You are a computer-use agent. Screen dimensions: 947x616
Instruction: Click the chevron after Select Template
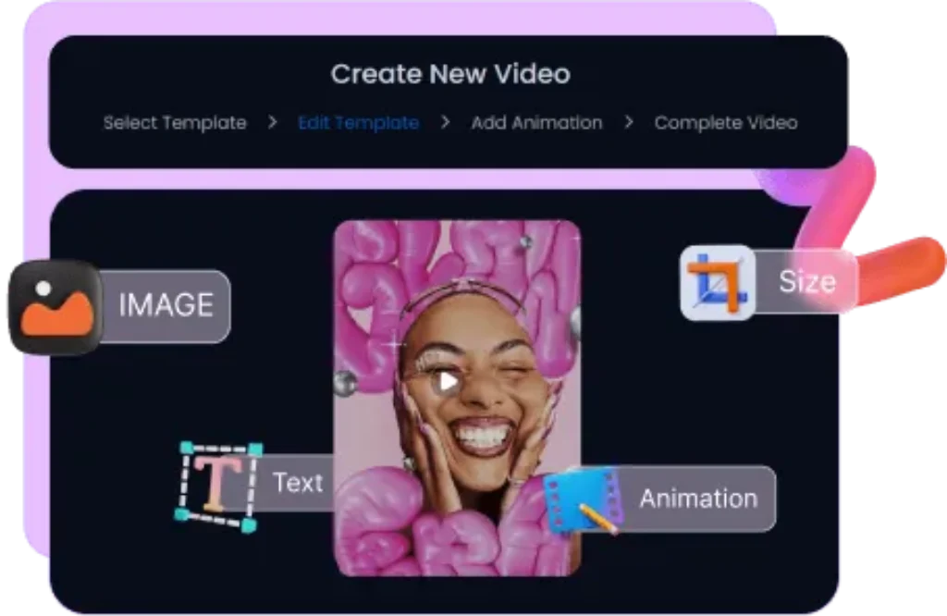pos(273,123)
